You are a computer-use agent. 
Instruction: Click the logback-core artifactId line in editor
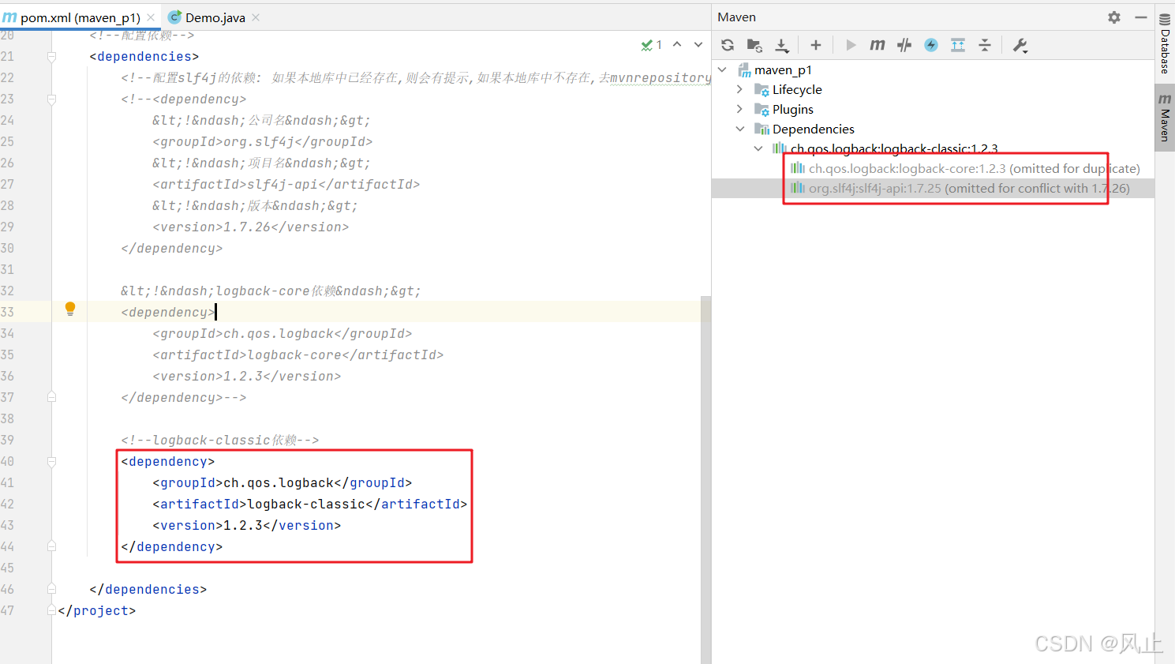click(297, 355)
